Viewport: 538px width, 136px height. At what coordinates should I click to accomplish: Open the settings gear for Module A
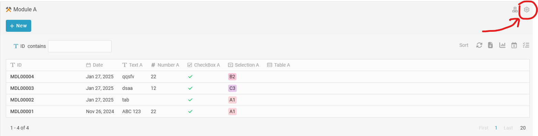527,10
